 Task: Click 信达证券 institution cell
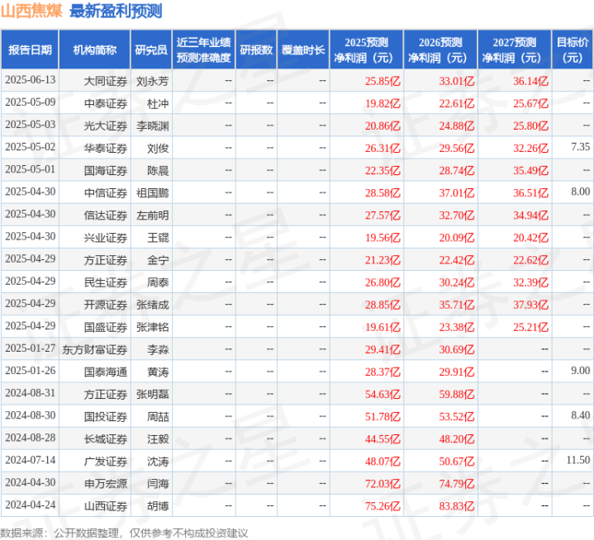pyautogui.click(x=105, y=216)
